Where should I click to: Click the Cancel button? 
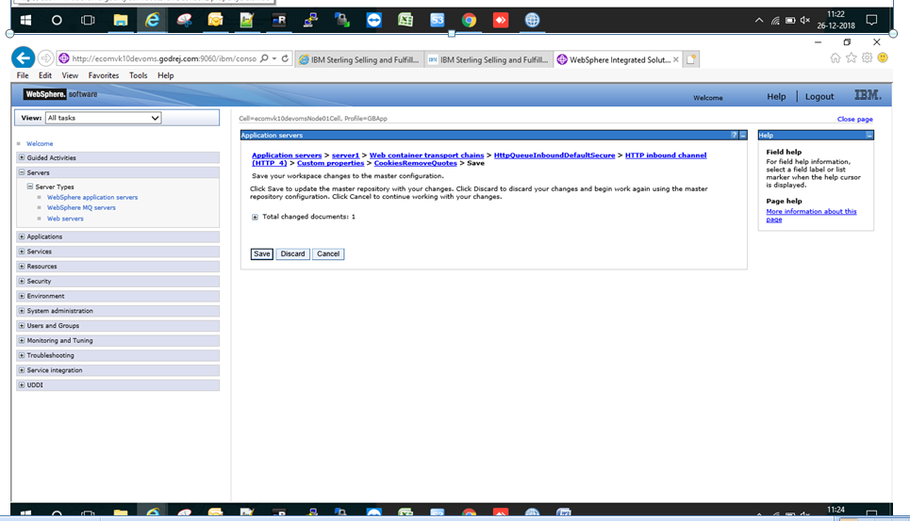coord(328,253)
